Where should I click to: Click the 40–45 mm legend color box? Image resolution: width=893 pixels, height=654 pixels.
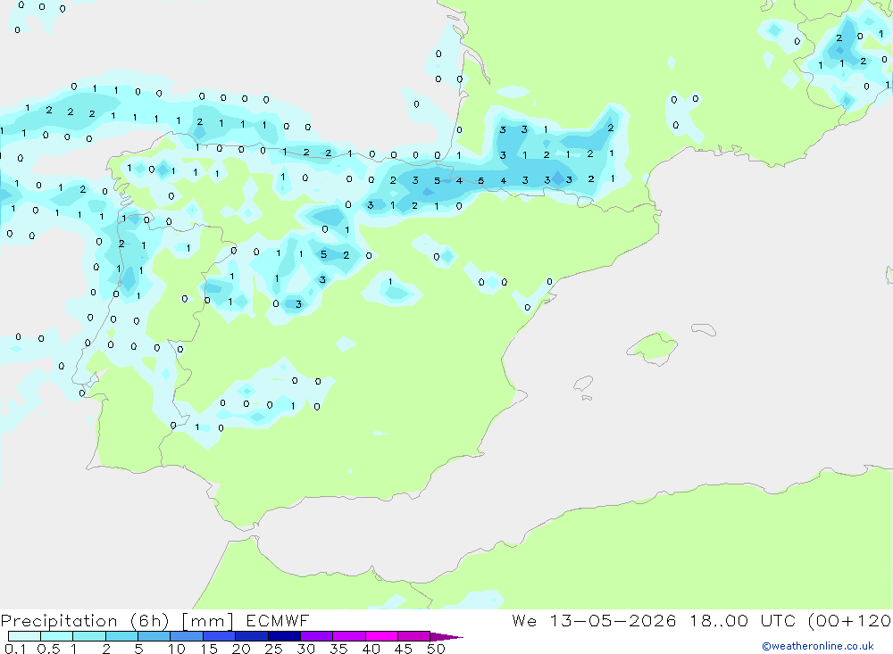point(381,636)
